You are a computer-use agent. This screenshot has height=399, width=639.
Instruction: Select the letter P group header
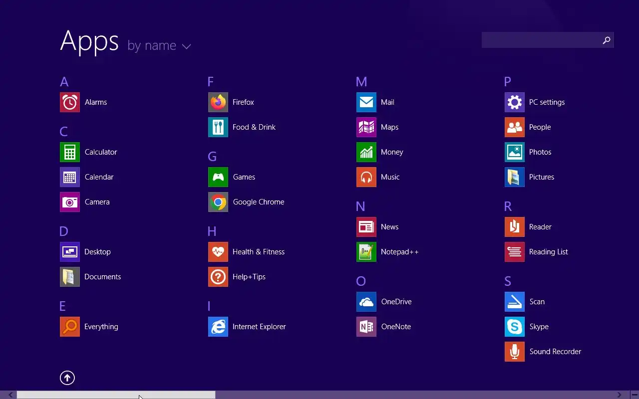[x=508, y=82]
